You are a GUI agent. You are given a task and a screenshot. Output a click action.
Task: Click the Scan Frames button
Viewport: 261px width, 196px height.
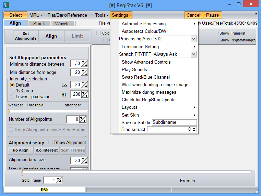click(x=73, y=150)
